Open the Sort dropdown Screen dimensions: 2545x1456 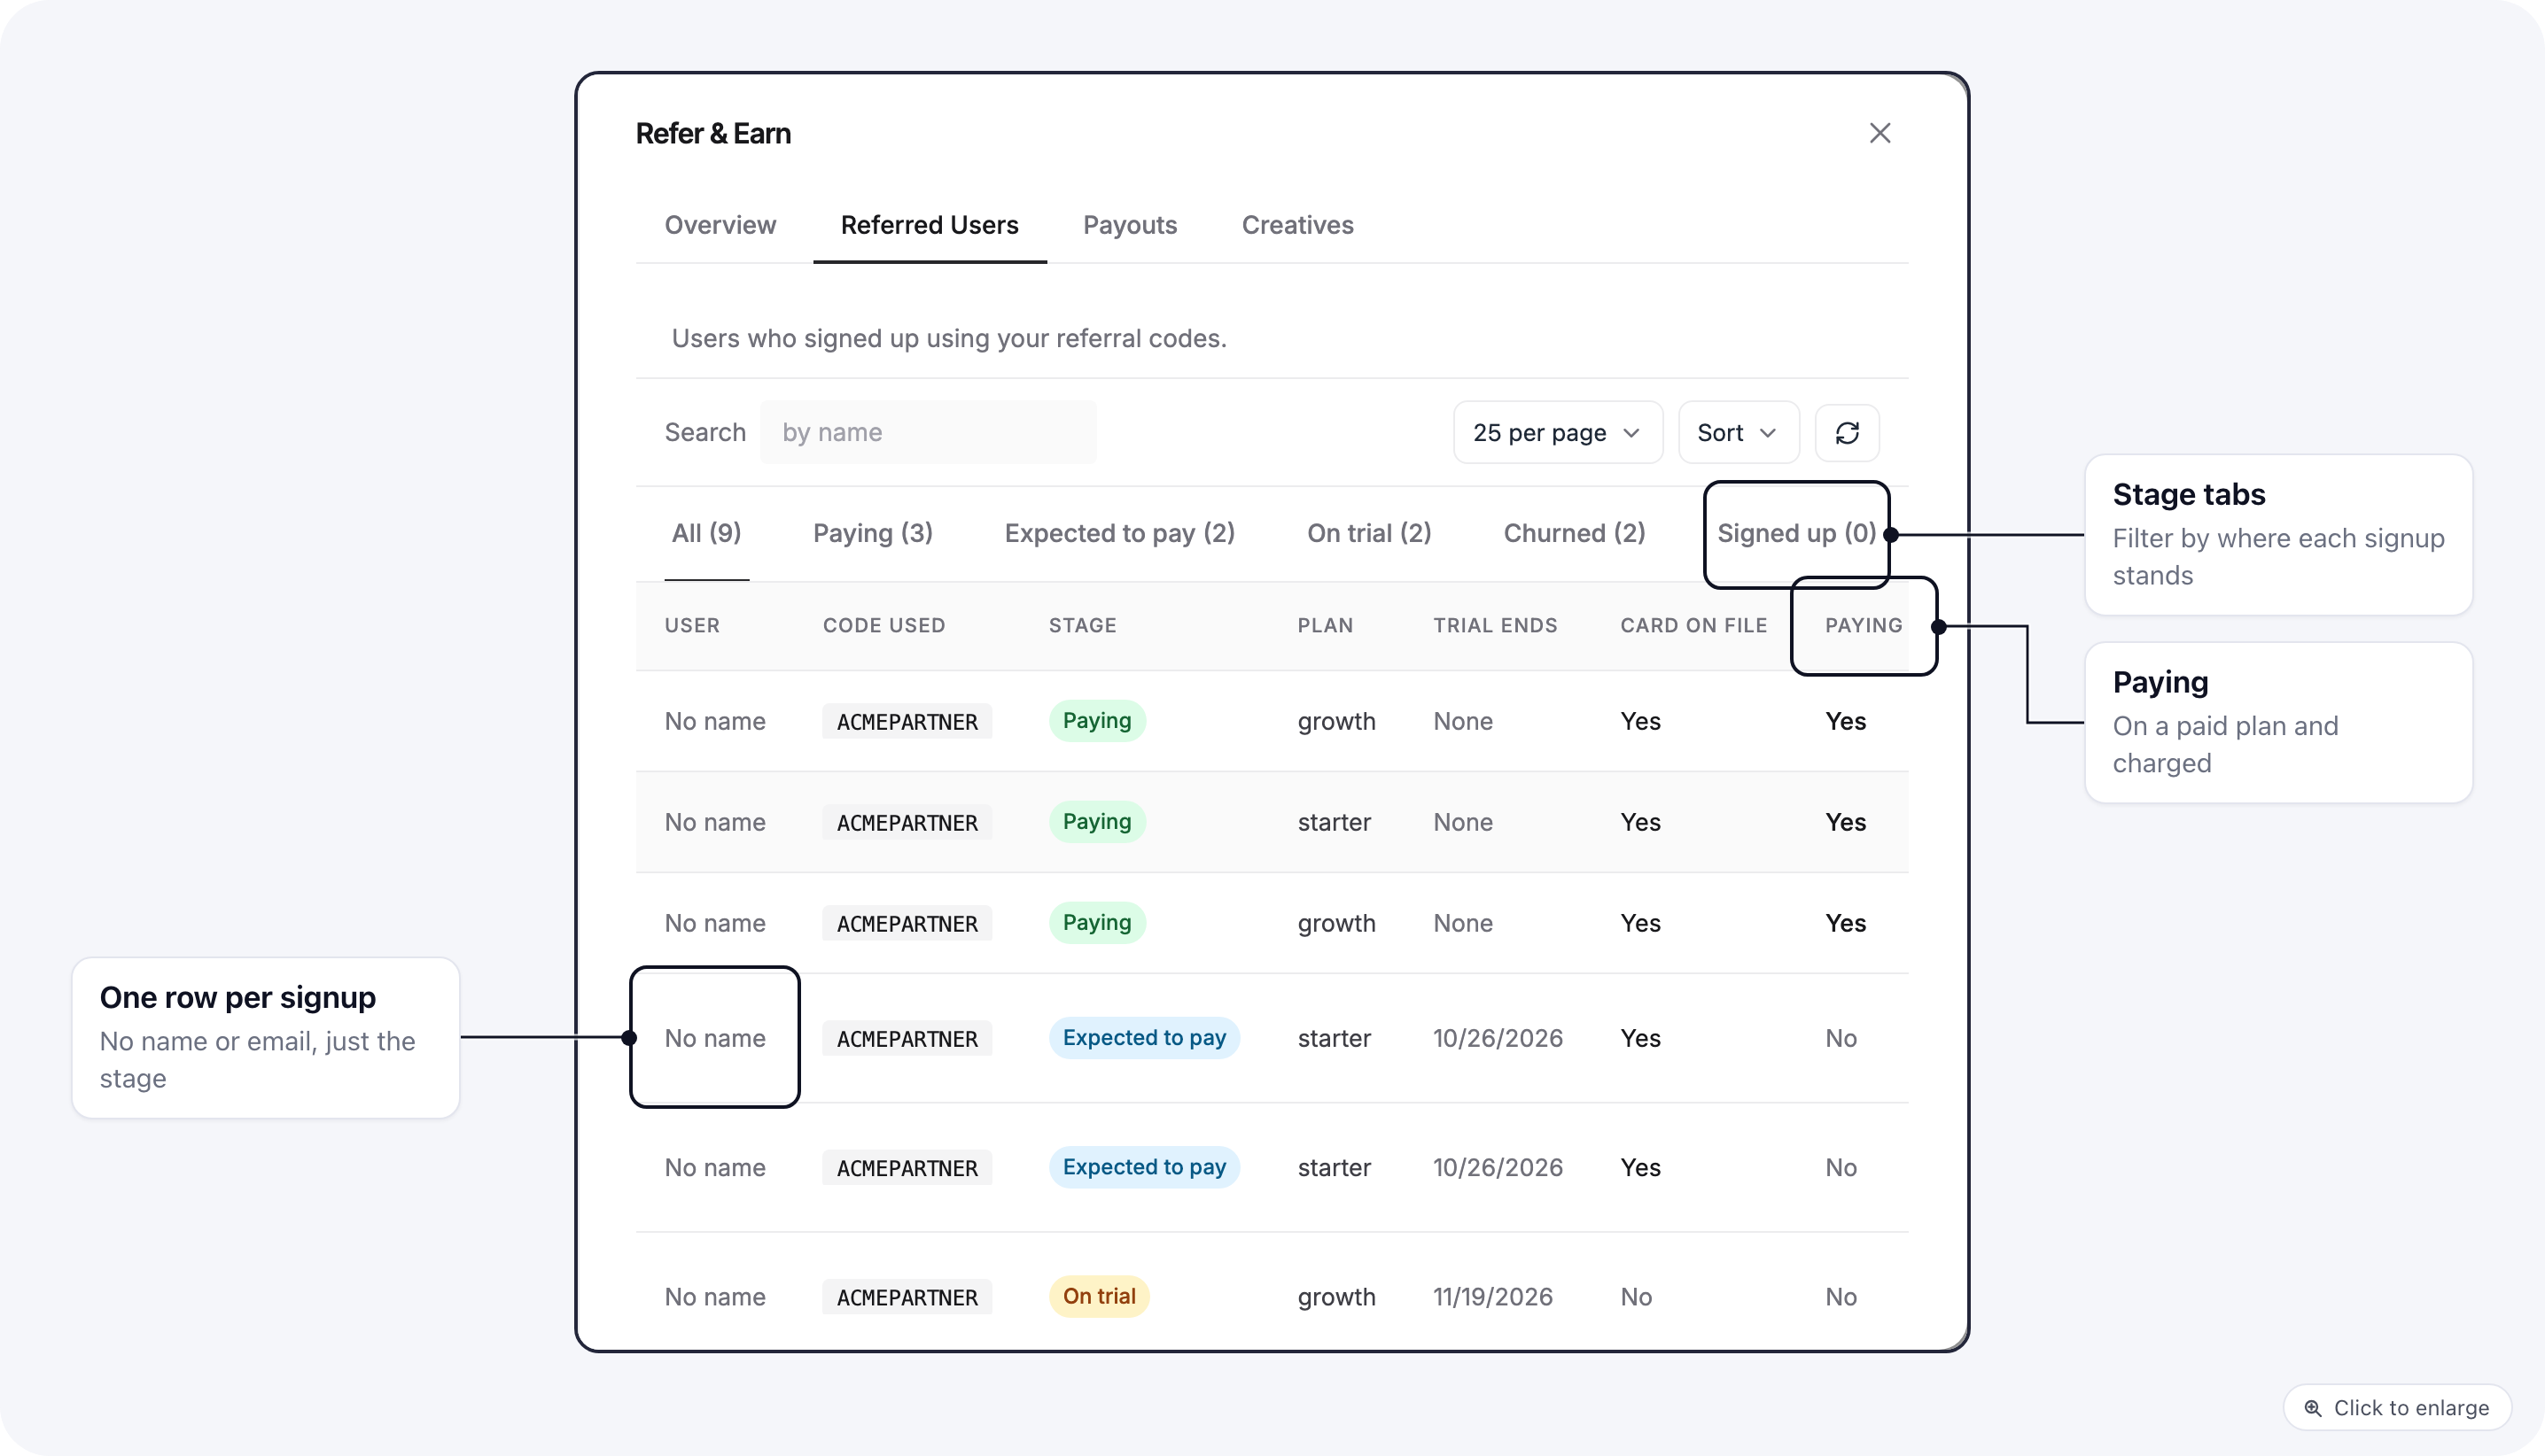[1738, 432]
